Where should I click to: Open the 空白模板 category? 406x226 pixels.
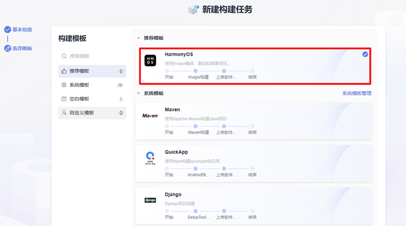79,99
